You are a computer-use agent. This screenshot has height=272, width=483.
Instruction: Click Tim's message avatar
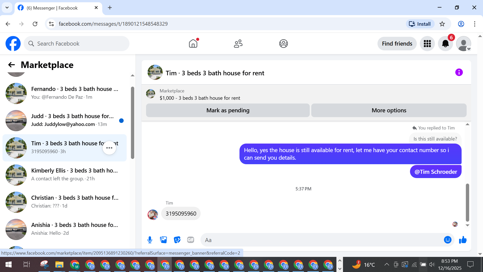pyautogui.click(x=153, y=215)
